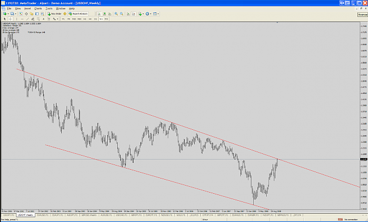
Task: Open the Strategy Tester icon
Action: [42, 14]
